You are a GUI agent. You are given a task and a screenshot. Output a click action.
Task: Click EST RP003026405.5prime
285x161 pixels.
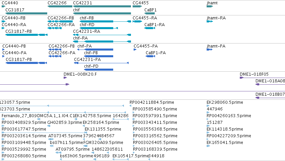[155, 143]
